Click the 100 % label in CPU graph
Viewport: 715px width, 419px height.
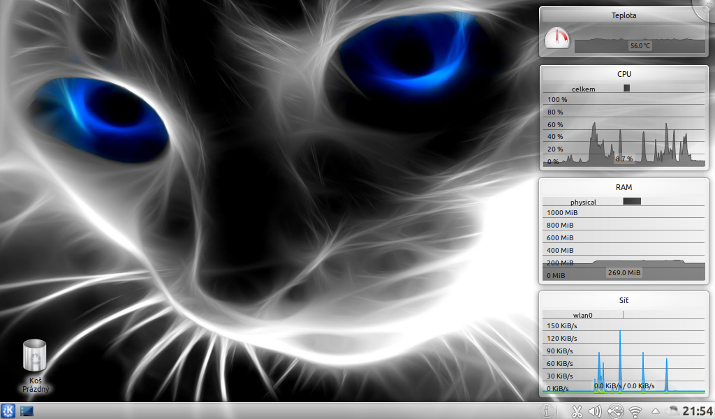(557, 99)
